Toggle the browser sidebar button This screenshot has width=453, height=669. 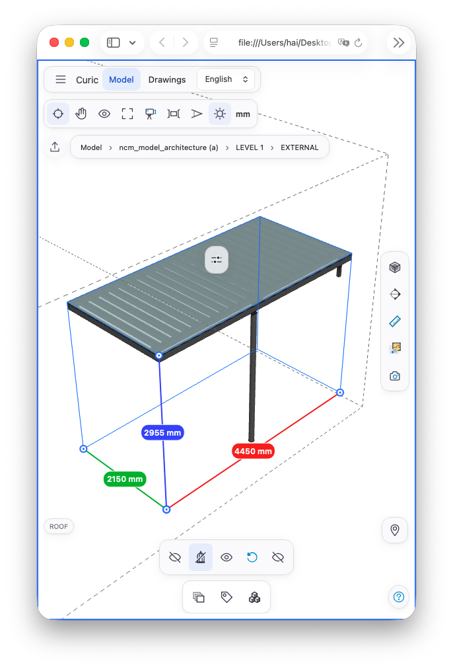coord(114,43)
